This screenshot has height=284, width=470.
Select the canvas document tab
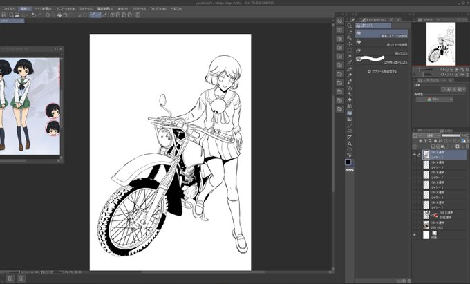click(x=12, y=21)
